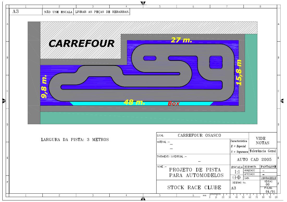Click the 'APROVADO' row label
This screenshot has height=202, width=287.
(249, 174)
